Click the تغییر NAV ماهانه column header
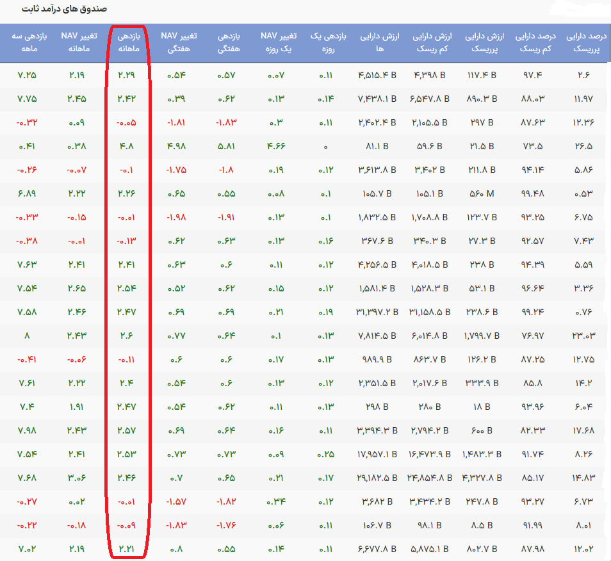The image size is (611, 561). click(79, 42)
